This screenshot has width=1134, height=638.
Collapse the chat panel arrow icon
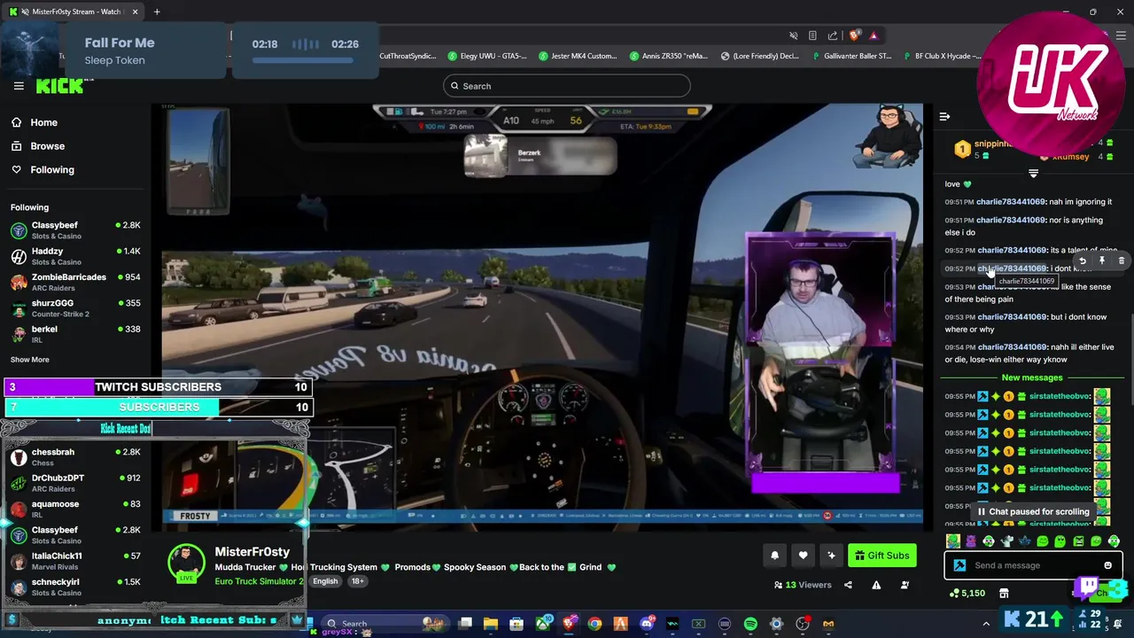(944, 116)
